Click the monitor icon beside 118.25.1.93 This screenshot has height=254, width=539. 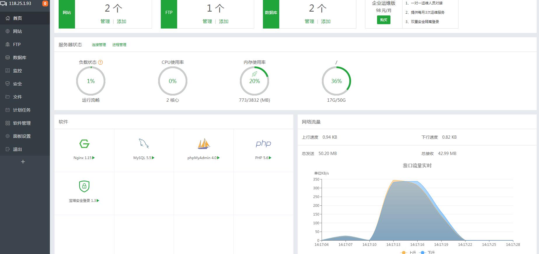click(4, 4)
